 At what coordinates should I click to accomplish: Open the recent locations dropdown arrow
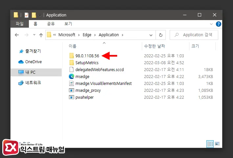(x=34, y=35)
